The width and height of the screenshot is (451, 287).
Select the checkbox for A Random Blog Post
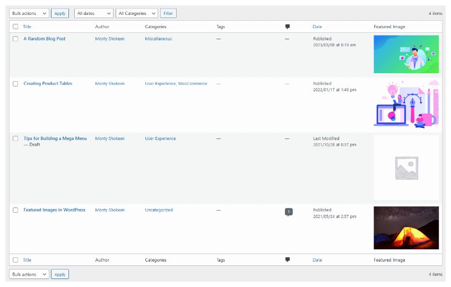click(15, 39)
